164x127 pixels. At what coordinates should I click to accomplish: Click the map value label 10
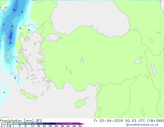tap(10, 43)
